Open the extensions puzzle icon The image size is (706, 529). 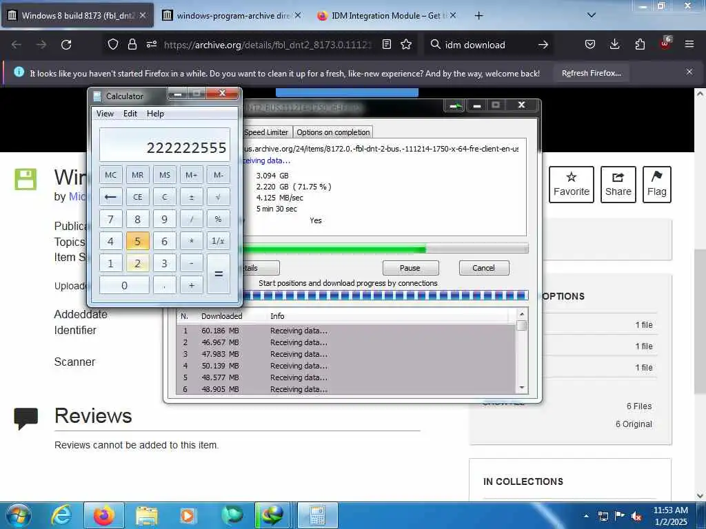pyautogui.click(x=640, y=44)
